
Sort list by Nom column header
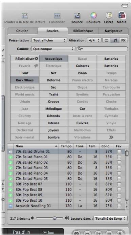(x=36, y=146)
